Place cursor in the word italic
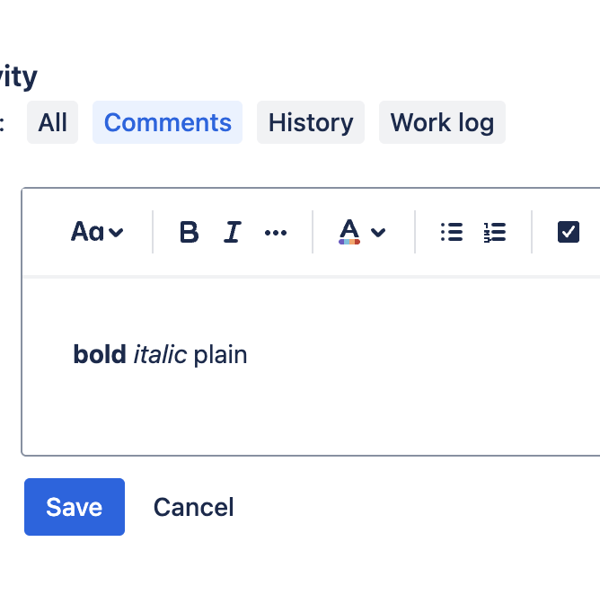Viewport: 600px width, 604px height. [x=160, y=354]
